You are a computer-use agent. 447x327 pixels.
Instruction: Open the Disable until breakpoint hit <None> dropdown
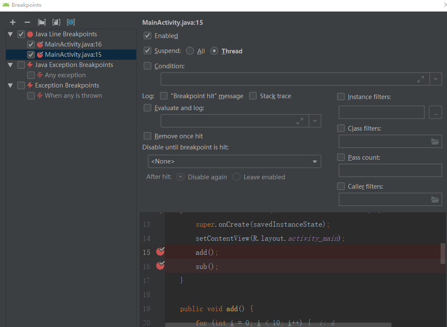pos(234,161)
